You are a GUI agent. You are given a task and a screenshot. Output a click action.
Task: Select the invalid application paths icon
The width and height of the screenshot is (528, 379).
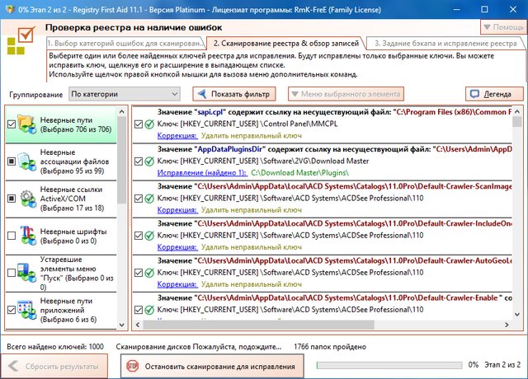[26, 310]
